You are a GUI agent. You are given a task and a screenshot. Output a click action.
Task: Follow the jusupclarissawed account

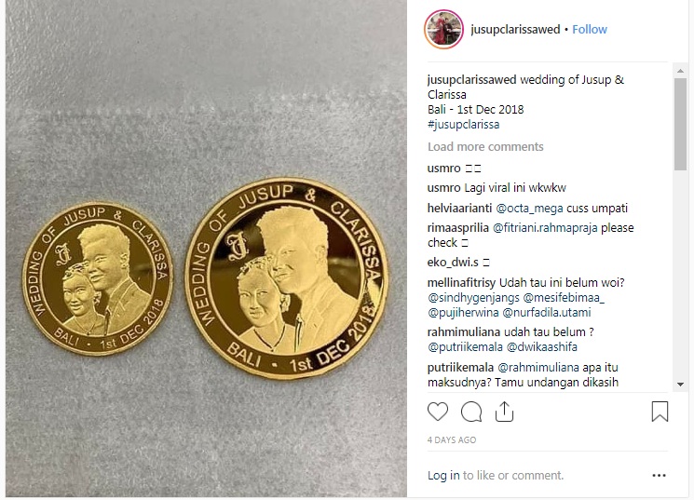pos(590,29)
